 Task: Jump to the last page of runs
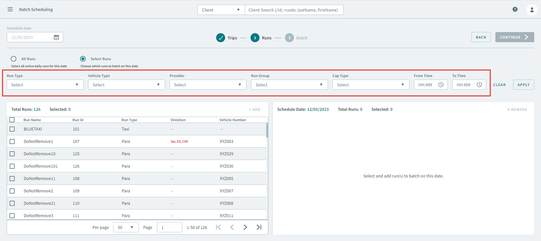point(259,227)
